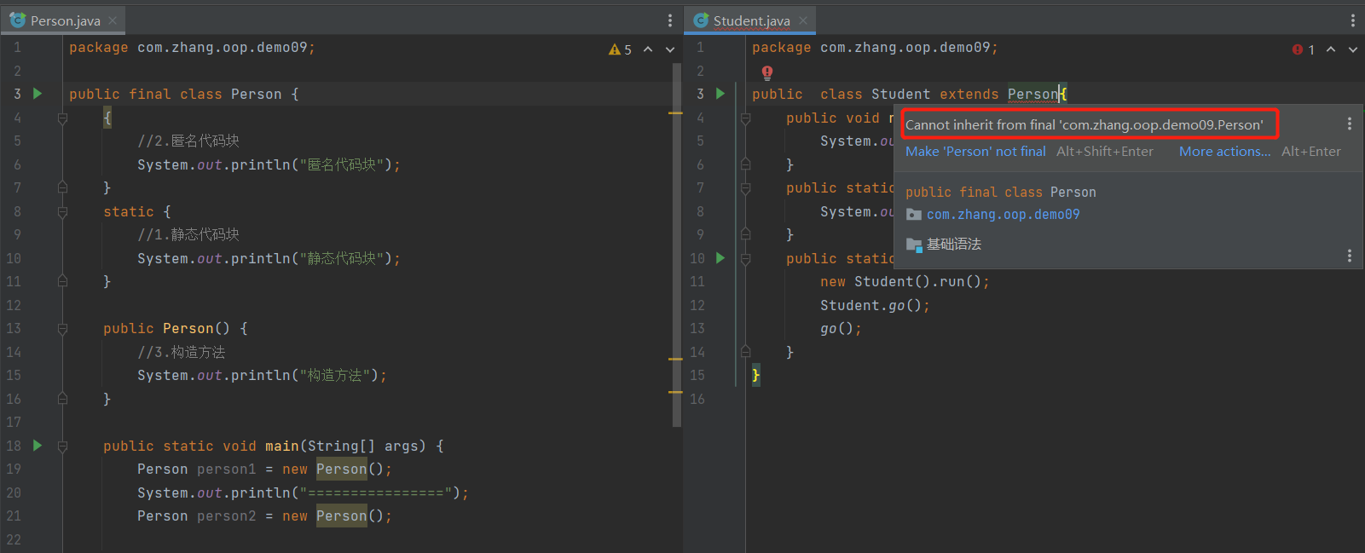Collapse static method fold at line 7 Student
Image resolution: width=1365 pixels, height=553 pixels.
pyautogui.click(x=745, y=187)
